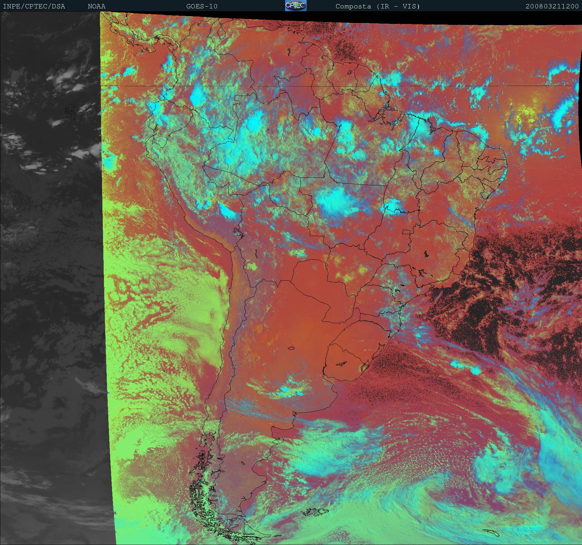Click the GOES-10 satellite label
The height and width of the screenshot is (545, 582).
(x=202, y=6)
